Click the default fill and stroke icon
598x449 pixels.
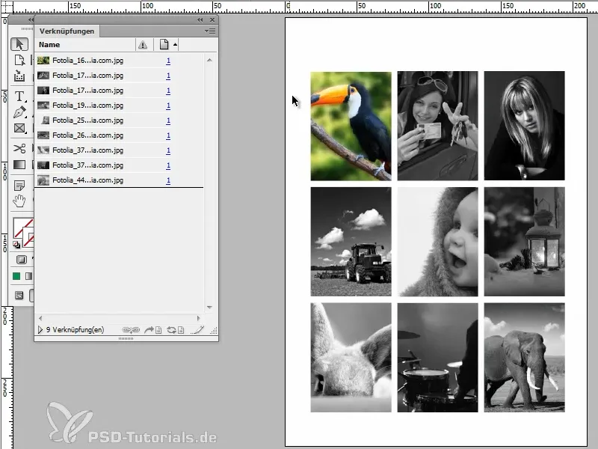click(x=16, y=245)
